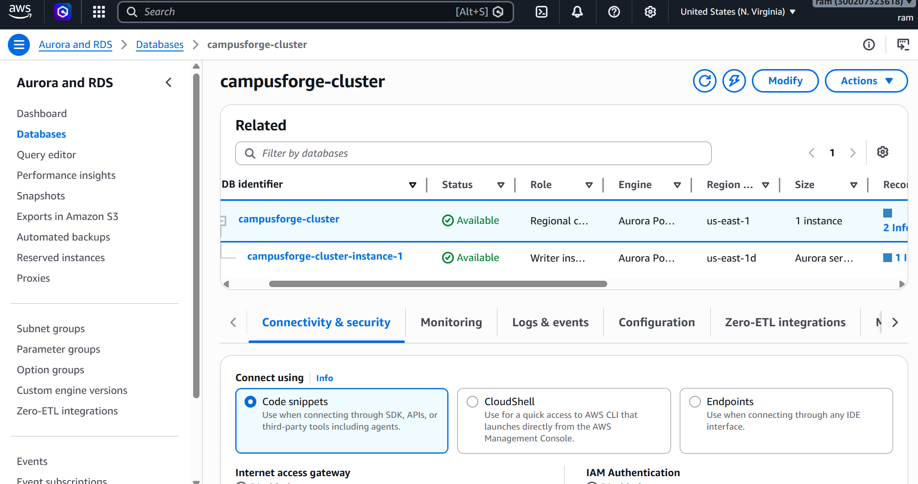Open the Configuration tab
918x484 pixels.
pyautogui.click(x=657, y=322)
